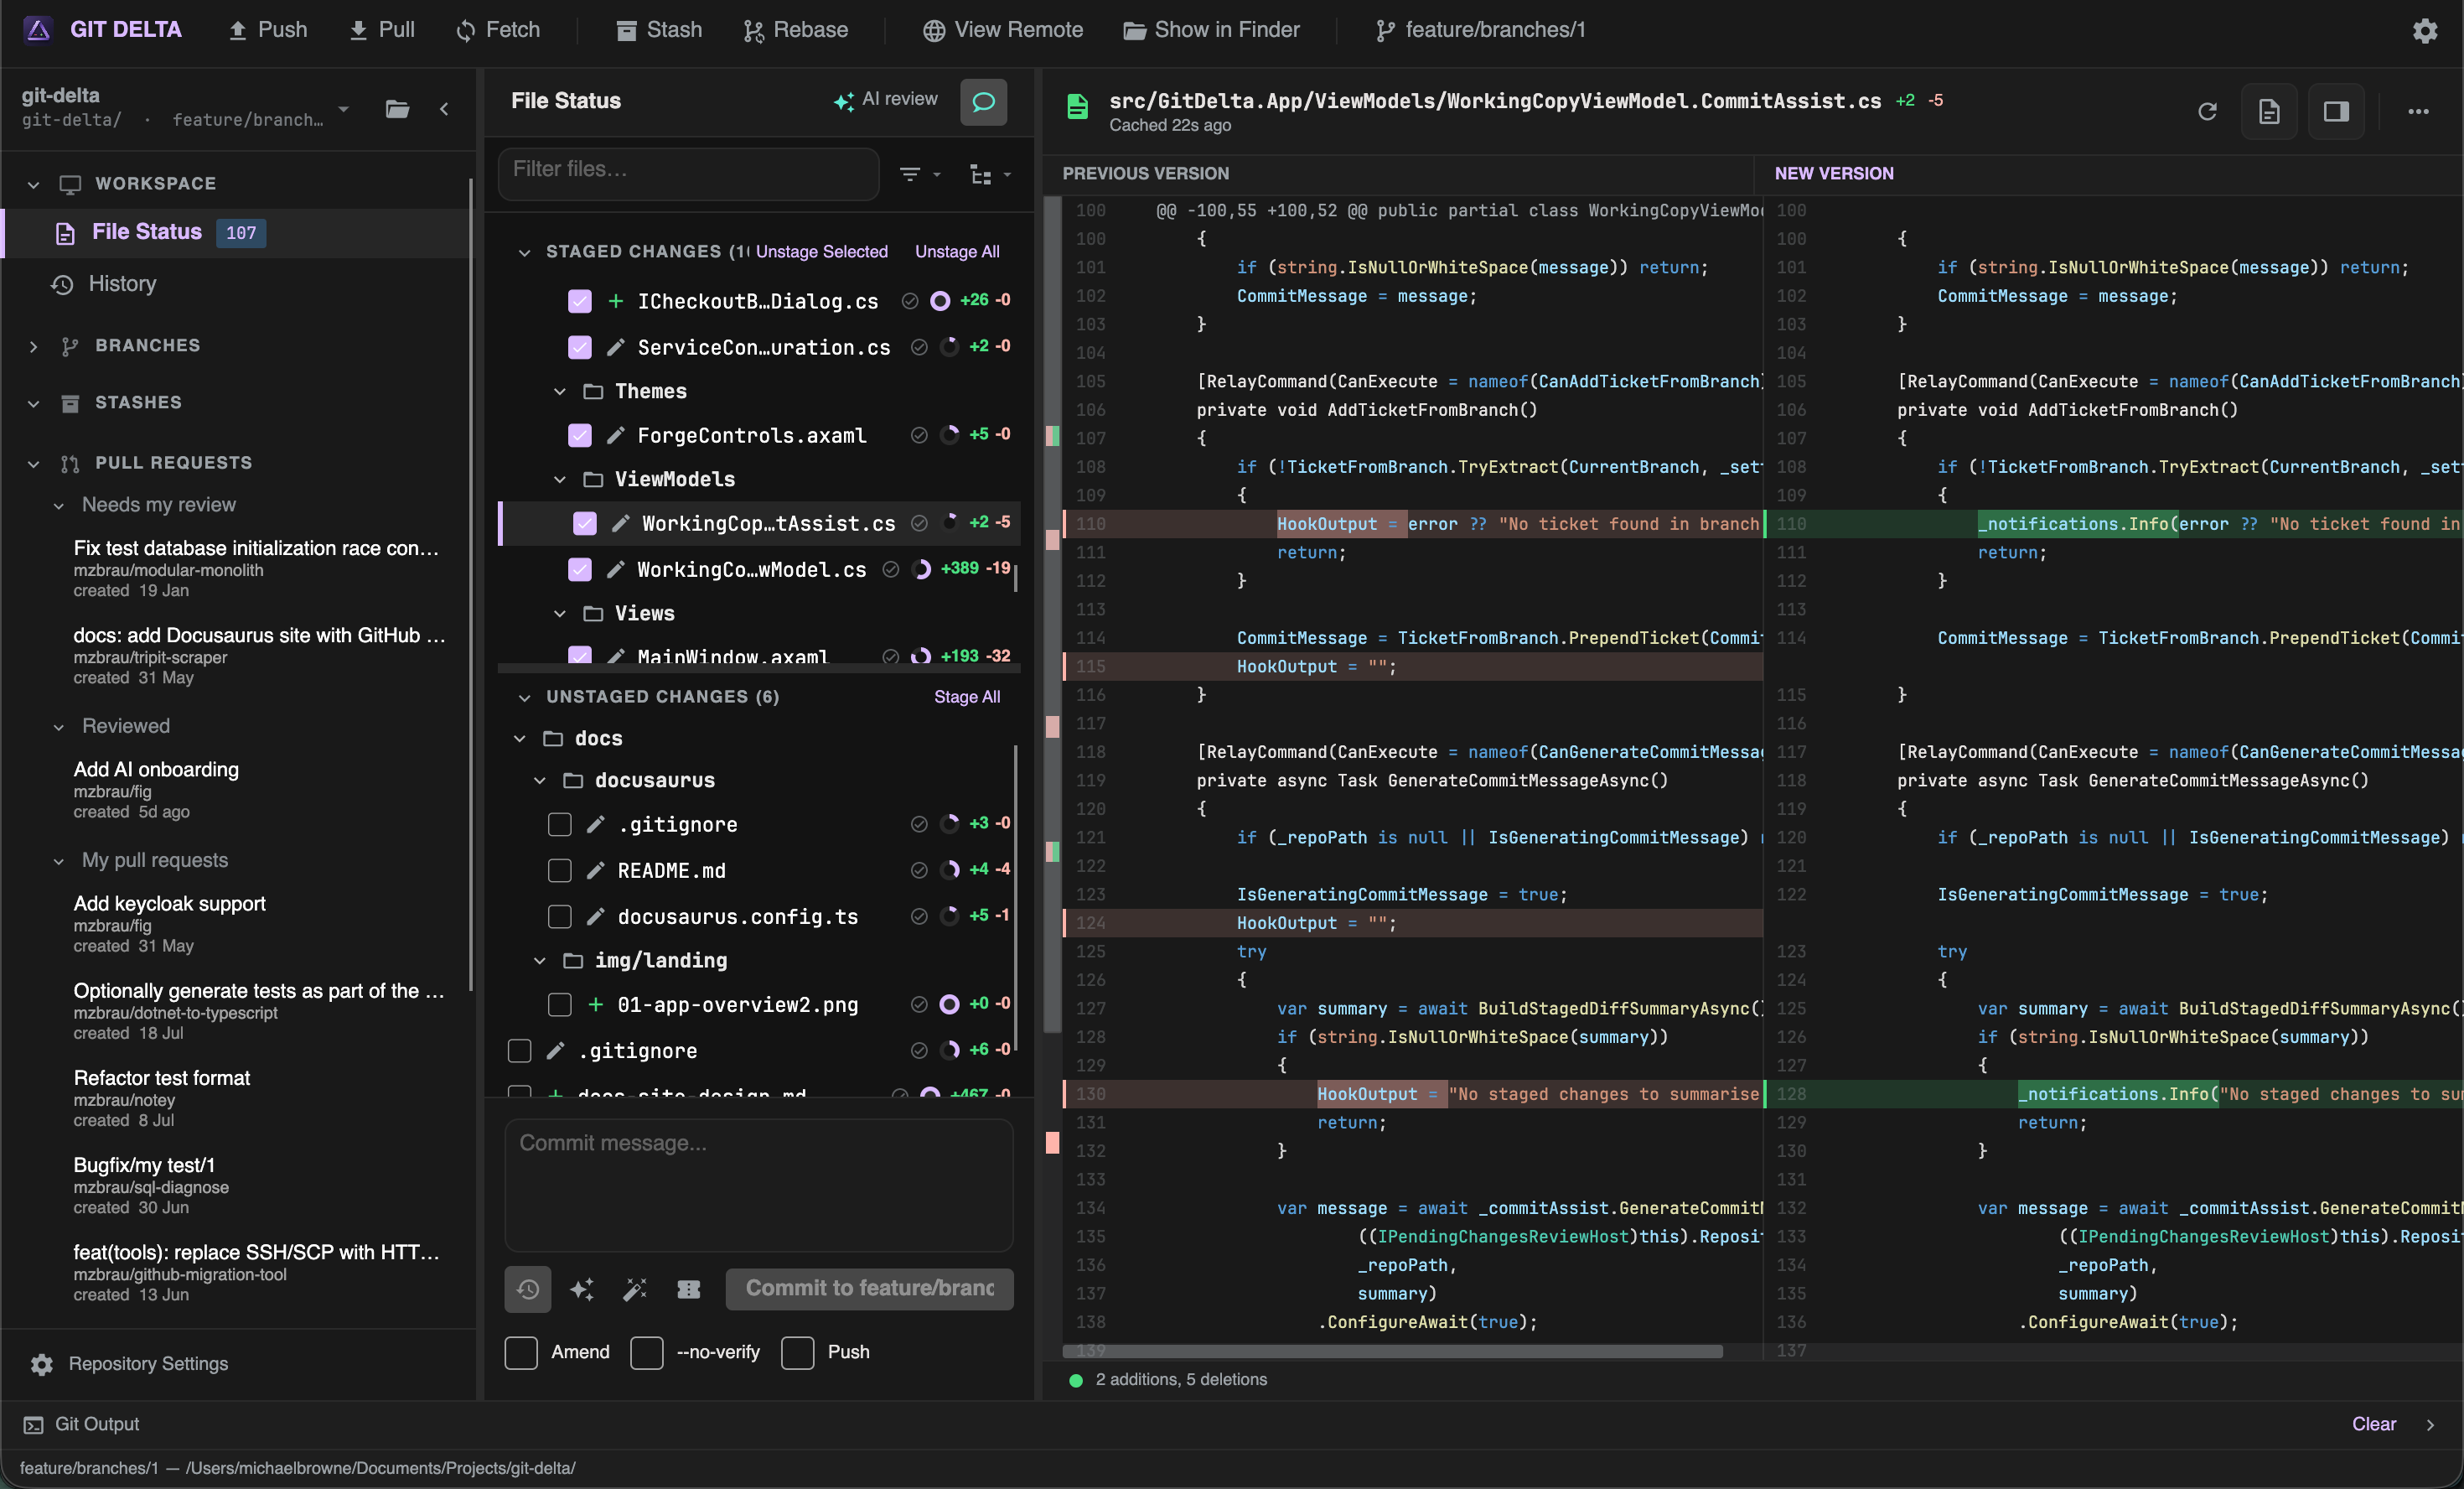Screen dimensions: 2464x1489
Task: Click the Git Delta logo icon
Action: (x=38, y=30)
